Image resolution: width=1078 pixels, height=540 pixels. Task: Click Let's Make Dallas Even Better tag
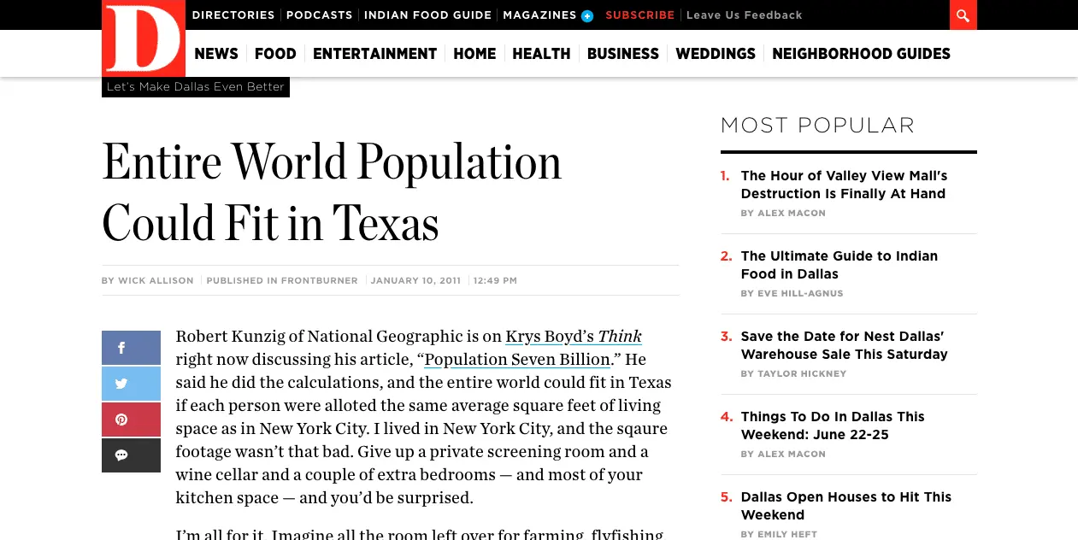click(x=195, y=87)
